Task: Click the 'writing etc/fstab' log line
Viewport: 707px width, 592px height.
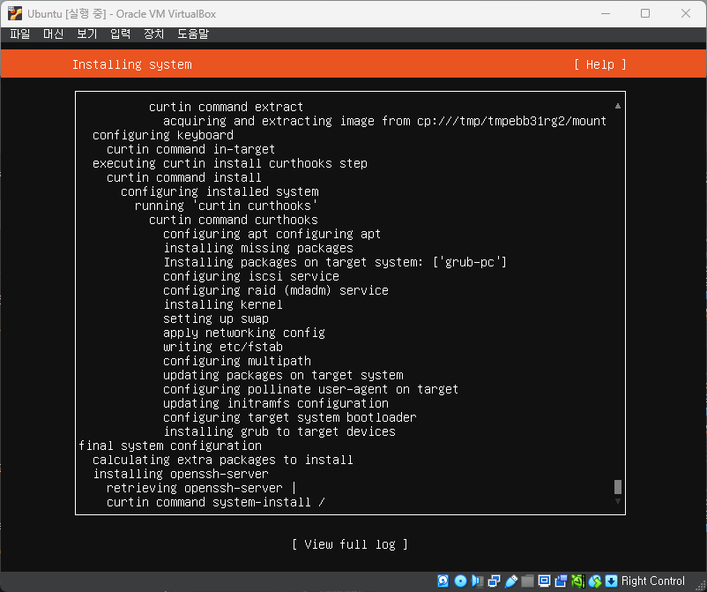Action: tap(223, 347)
